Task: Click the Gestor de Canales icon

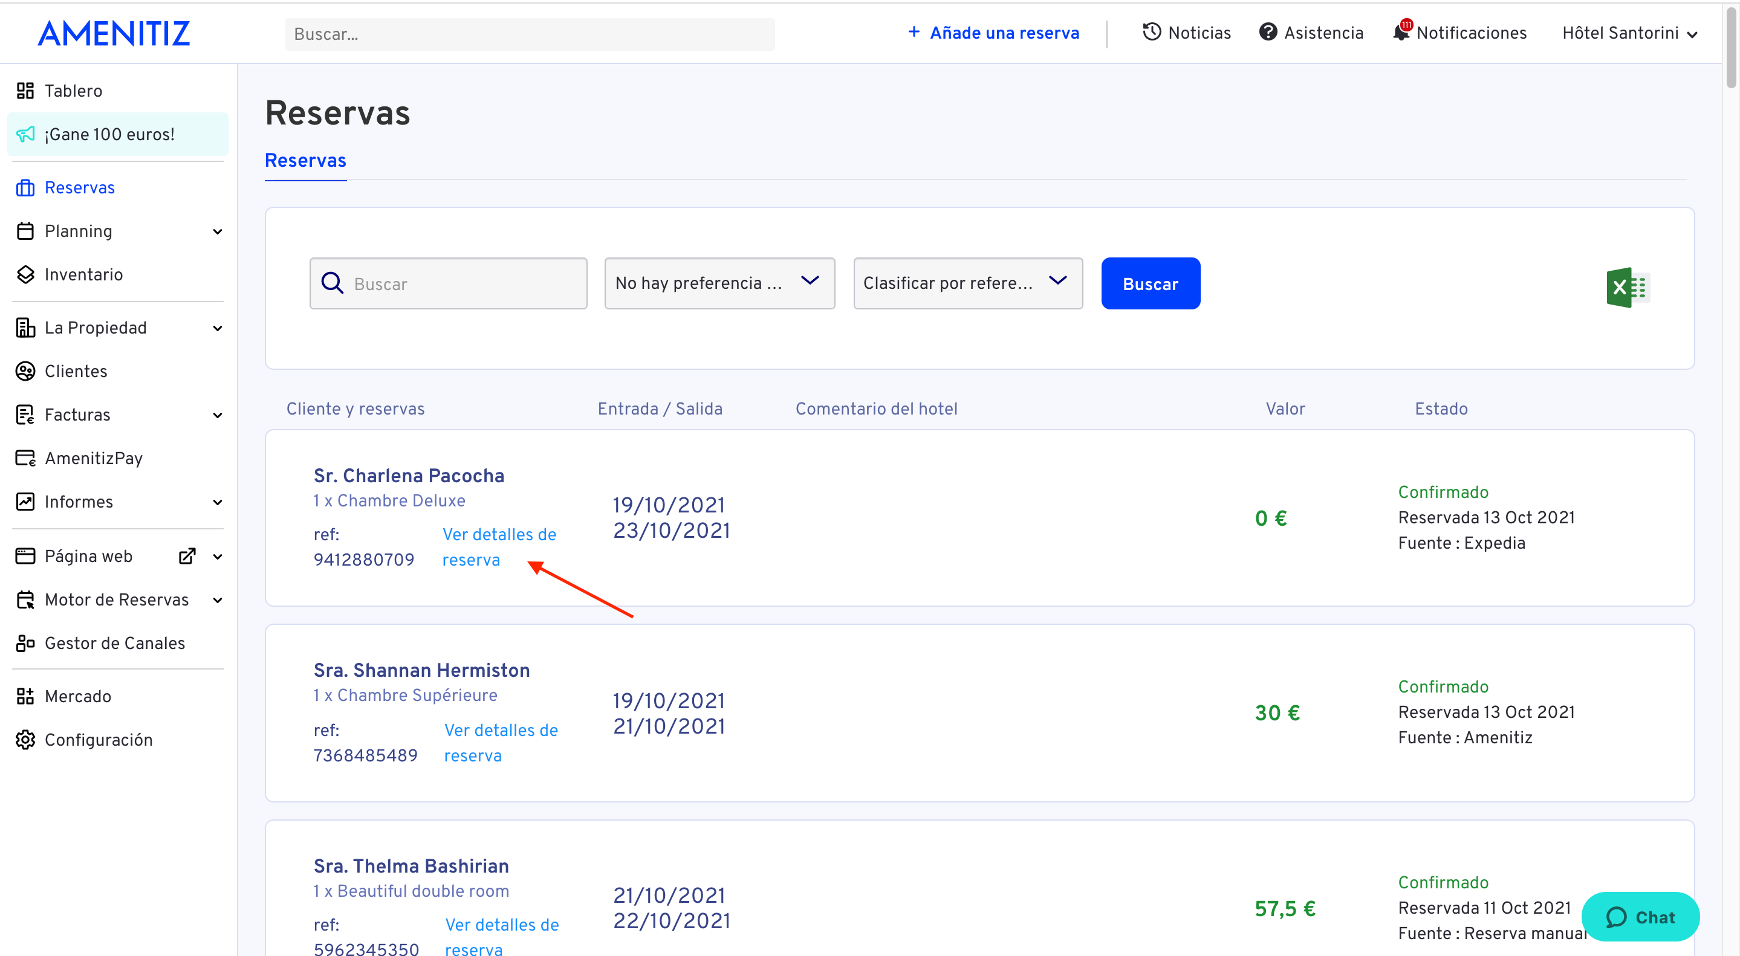Action: 25,643
